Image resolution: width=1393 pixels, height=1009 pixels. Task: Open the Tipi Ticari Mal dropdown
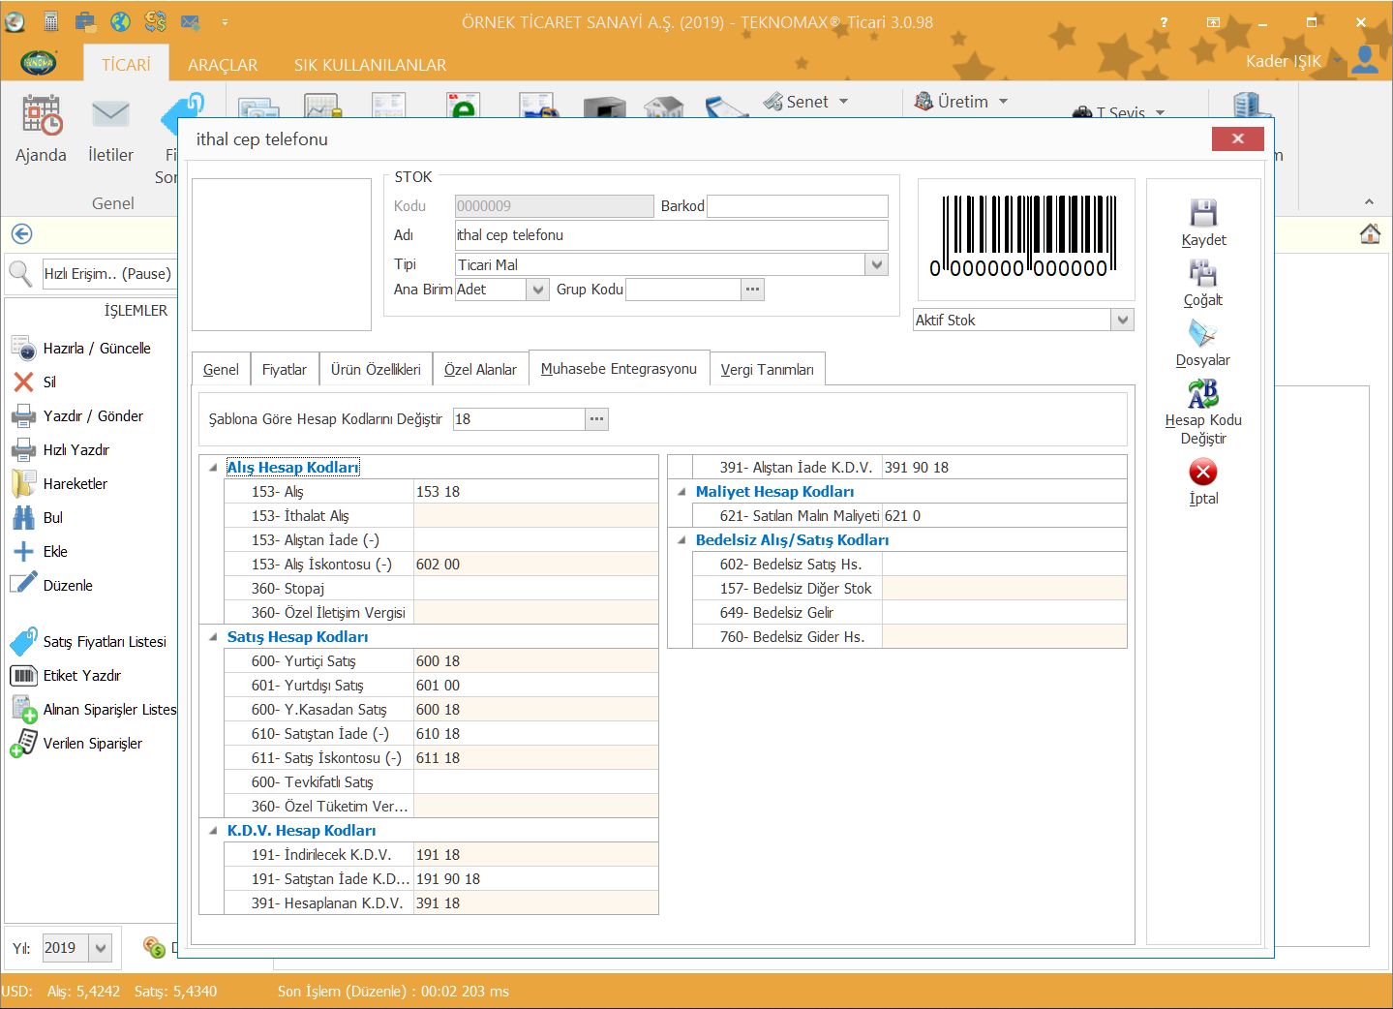coord(876,264)
